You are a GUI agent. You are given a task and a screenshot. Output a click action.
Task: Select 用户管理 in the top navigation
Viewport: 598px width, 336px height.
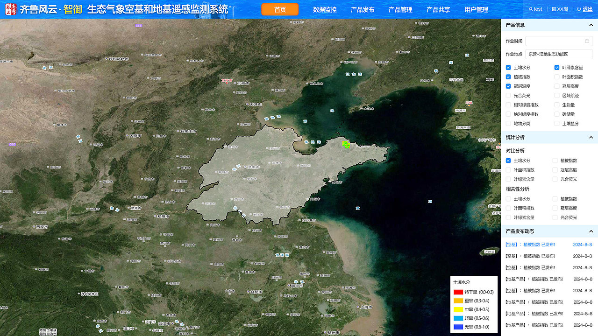476,9
